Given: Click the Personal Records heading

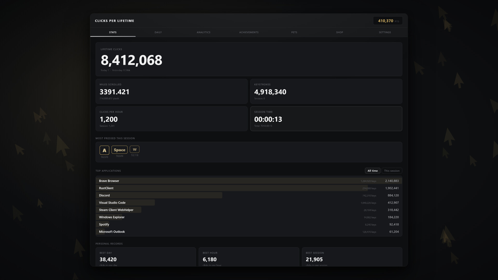Looking at the screenshot, I should coord(109,243).
